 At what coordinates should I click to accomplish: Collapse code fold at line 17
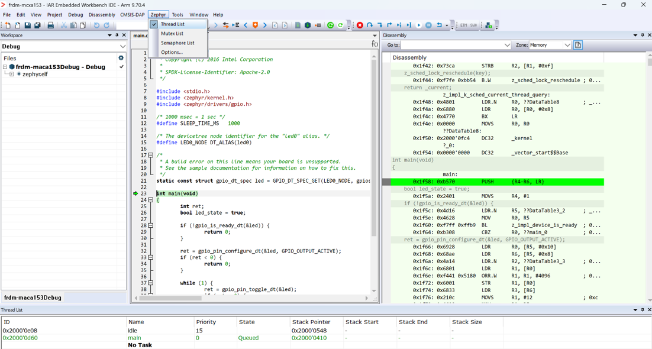point(151,155)
